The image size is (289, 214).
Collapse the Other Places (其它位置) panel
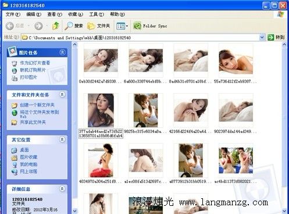[62, 140]
